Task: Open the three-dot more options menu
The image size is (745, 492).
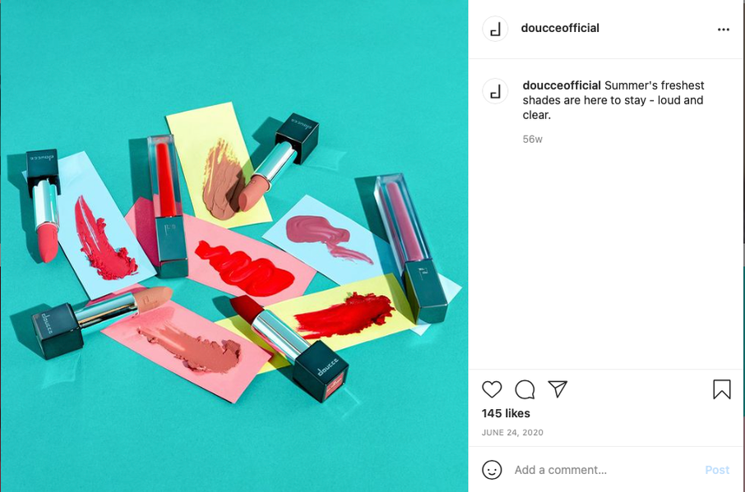Action: 724,30
